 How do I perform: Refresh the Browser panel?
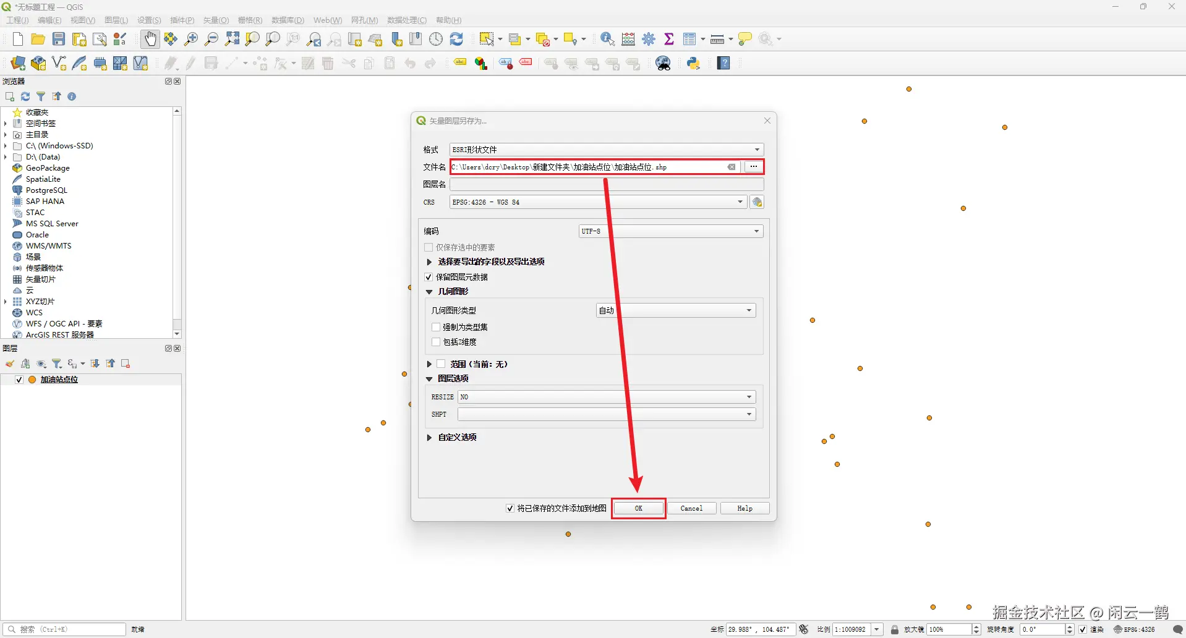pos(25,96)
